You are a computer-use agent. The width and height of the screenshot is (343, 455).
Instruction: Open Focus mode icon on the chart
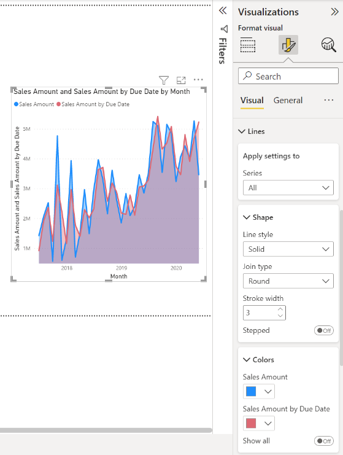[x=181, y=80]
